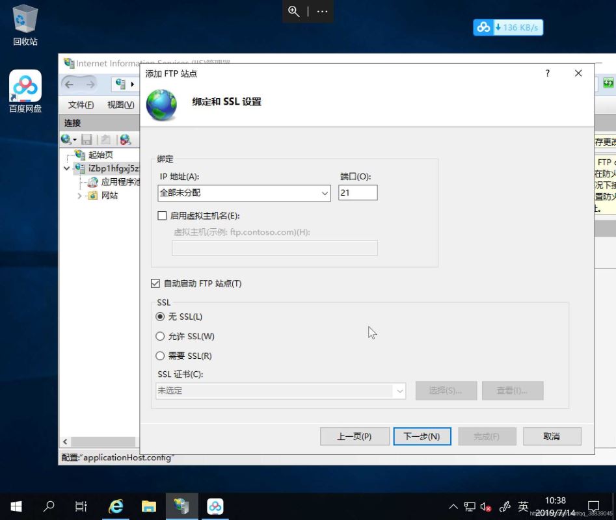
Task: Select the Require SSL radio button
Action: point(161,356)
